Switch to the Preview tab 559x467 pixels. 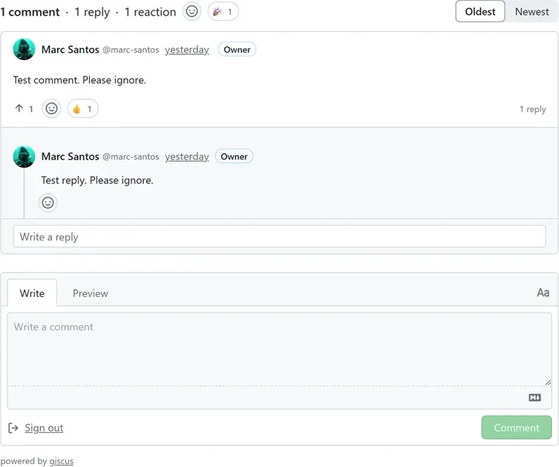[90, 293]
